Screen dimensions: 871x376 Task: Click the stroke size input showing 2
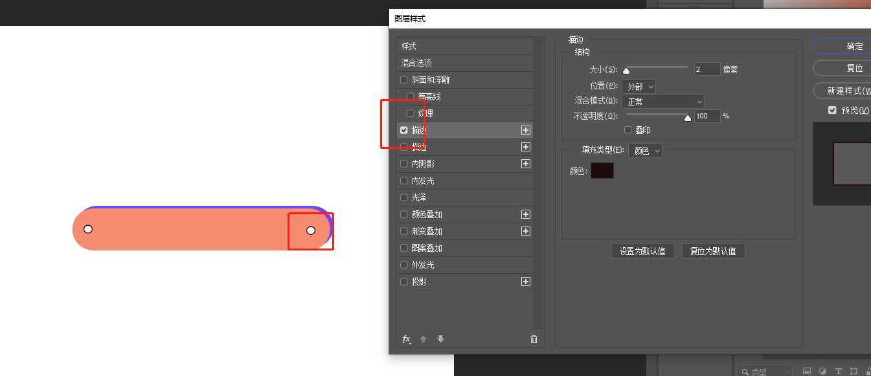point(707,69)
